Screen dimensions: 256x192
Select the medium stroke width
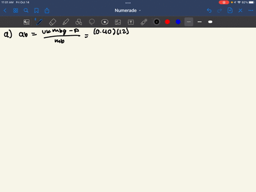199,22
